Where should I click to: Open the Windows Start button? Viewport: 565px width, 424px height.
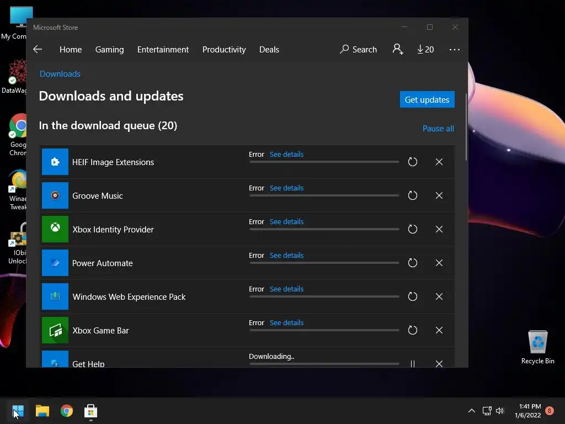tap(18, 411)
